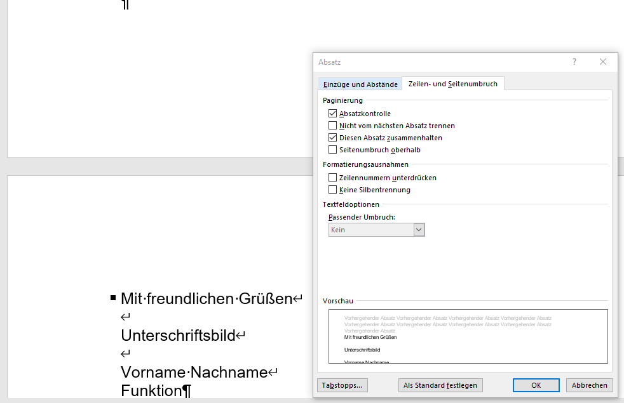
Task: Enable Zeilennummern unterdrücken
Action: click(x=332, y=178)
